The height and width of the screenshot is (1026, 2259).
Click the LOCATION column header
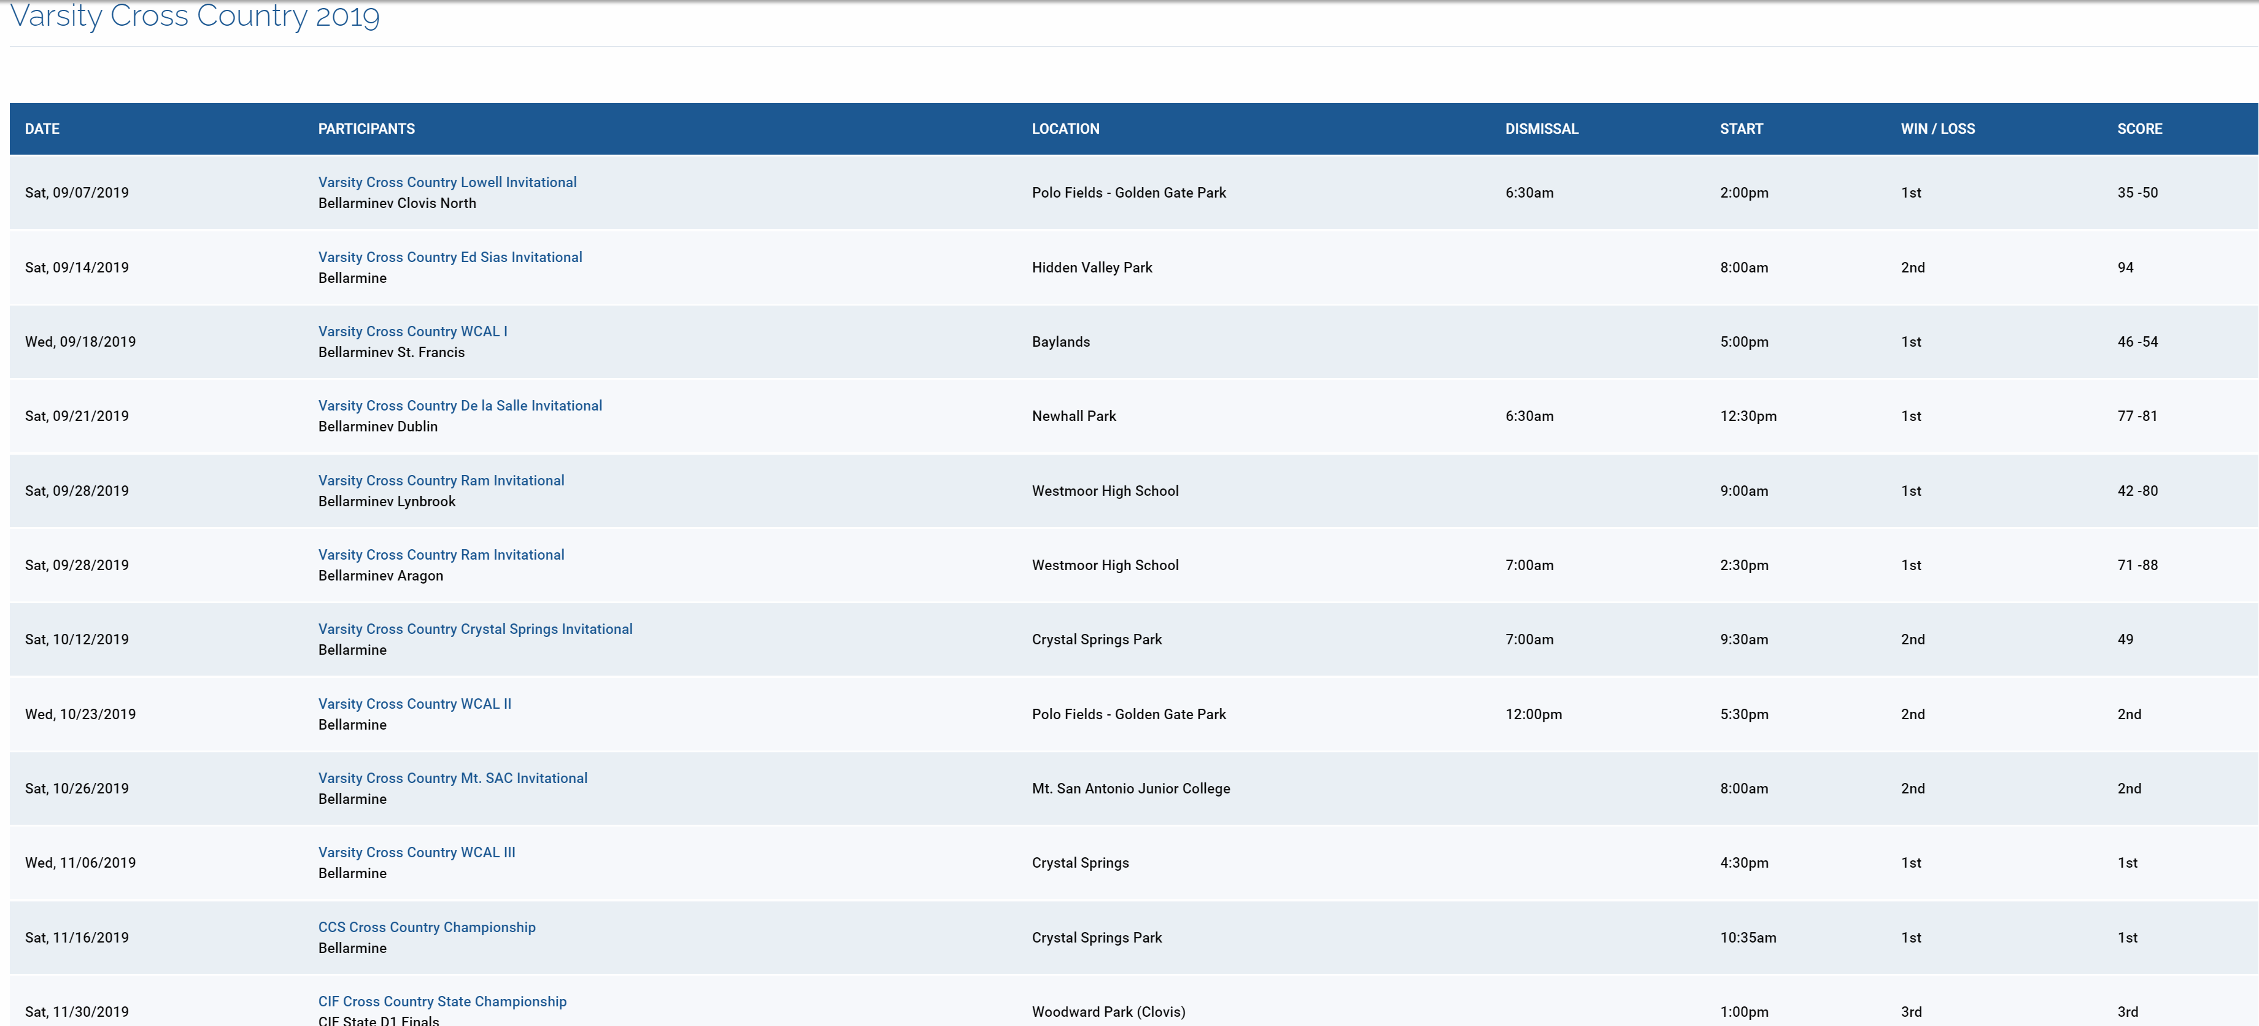click(x=1065, y=129)
